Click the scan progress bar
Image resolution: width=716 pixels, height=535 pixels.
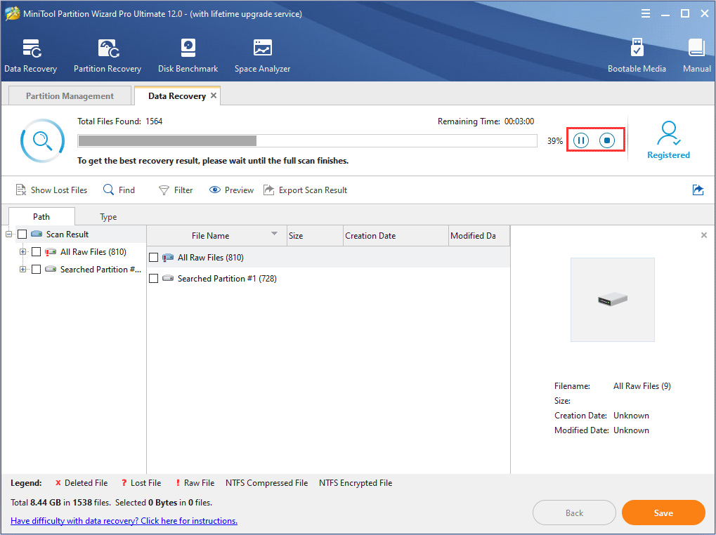tap(307, 141)
